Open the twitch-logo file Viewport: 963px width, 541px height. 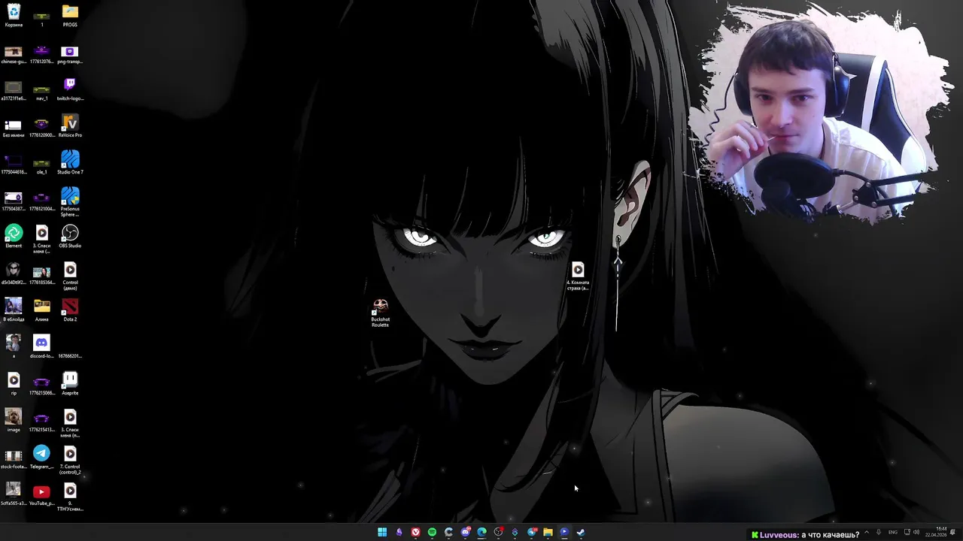70,91
